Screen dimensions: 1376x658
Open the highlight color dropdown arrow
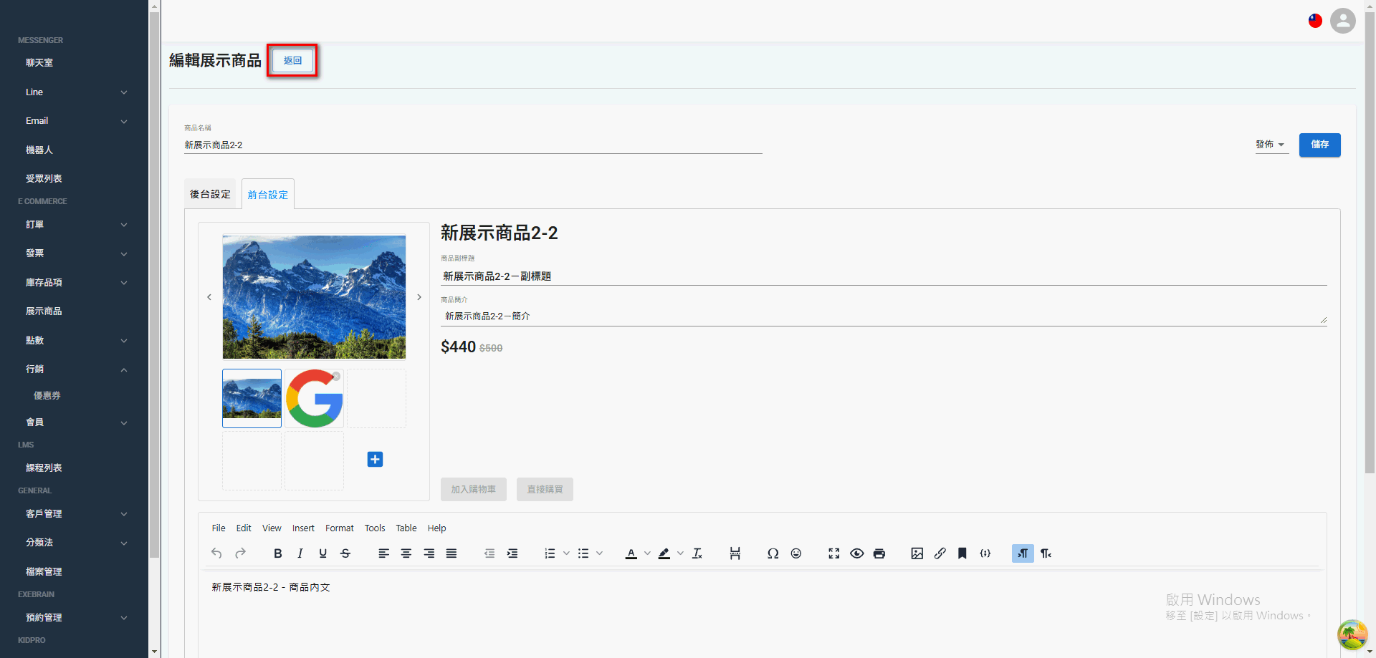(680, 553)
